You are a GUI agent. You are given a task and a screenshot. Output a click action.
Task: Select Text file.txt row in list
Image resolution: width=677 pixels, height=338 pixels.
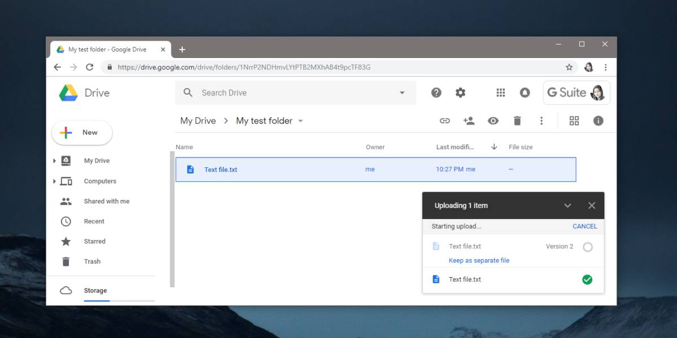coord(376,170)
